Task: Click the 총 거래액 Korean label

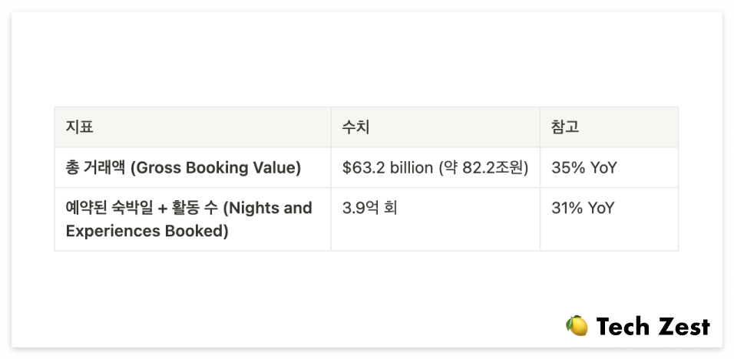Action: coord(95,167)
